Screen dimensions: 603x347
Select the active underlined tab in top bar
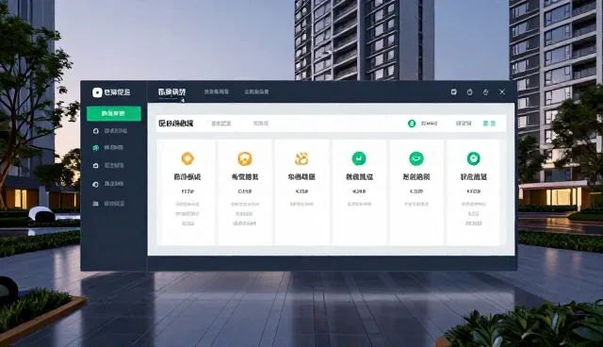(x=171, y=92)
